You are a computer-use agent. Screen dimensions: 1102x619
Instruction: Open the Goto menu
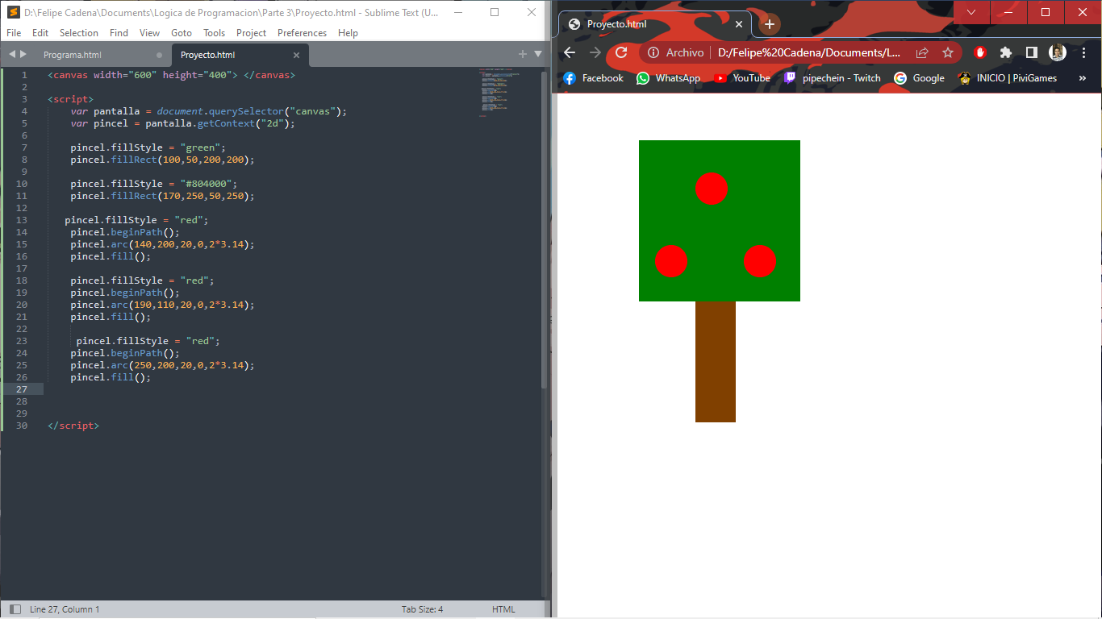click(x=182, y=33)
